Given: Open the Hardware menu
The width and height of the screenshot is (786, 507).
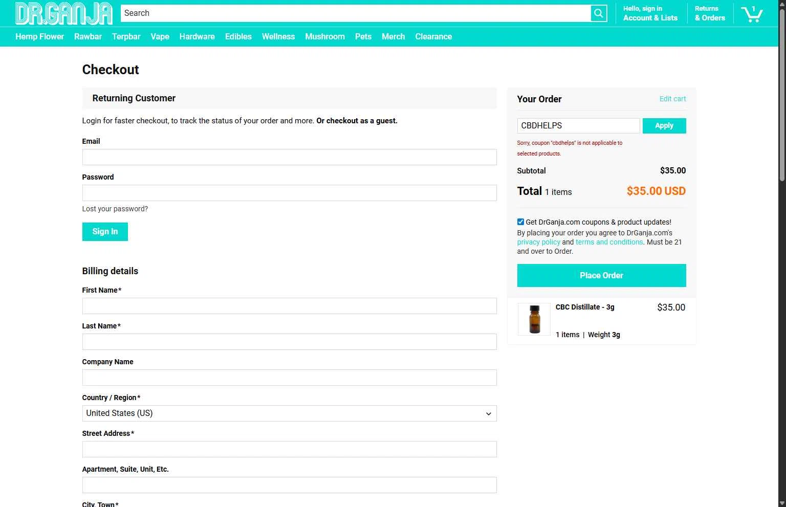Looking at the screenshot, I should click(x=197, y=37).
